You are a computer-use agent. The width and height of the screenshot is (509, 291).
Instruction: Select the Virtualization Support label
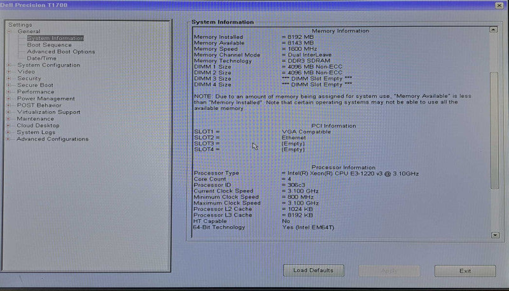tap(48, 112)
